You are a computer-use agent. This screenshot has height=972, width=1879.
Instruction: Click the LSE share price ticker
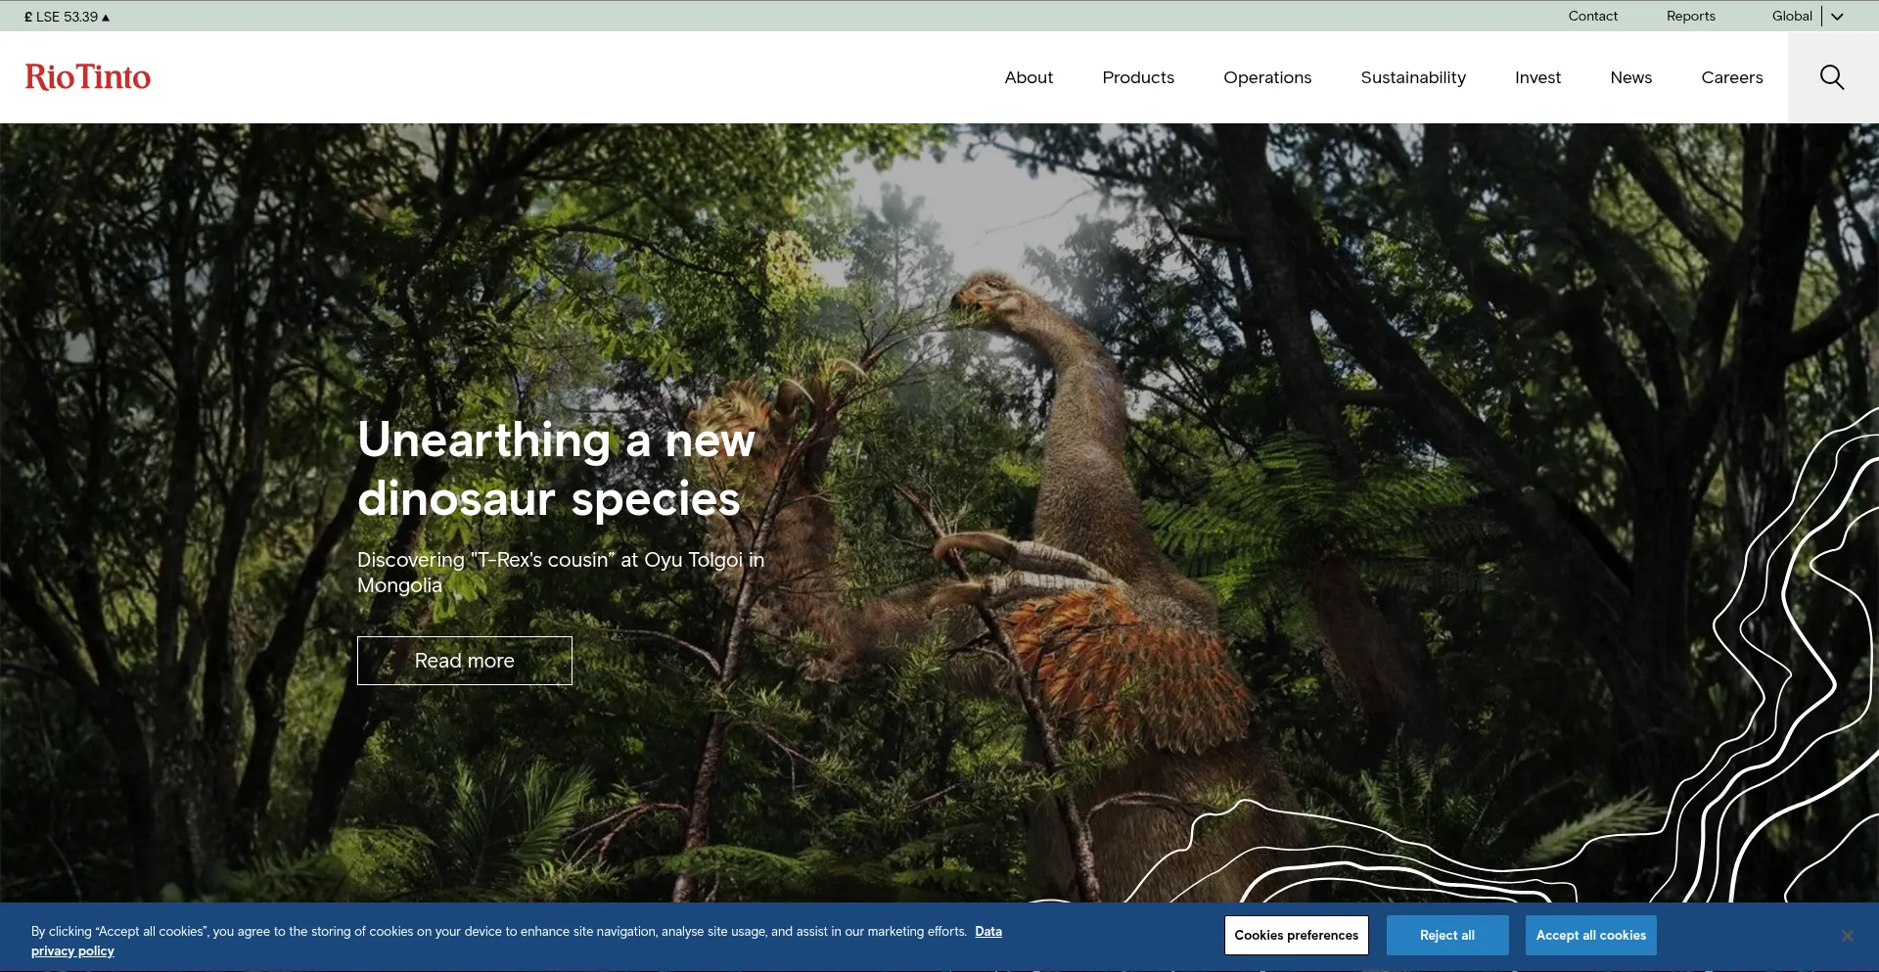tap(67, 17)
